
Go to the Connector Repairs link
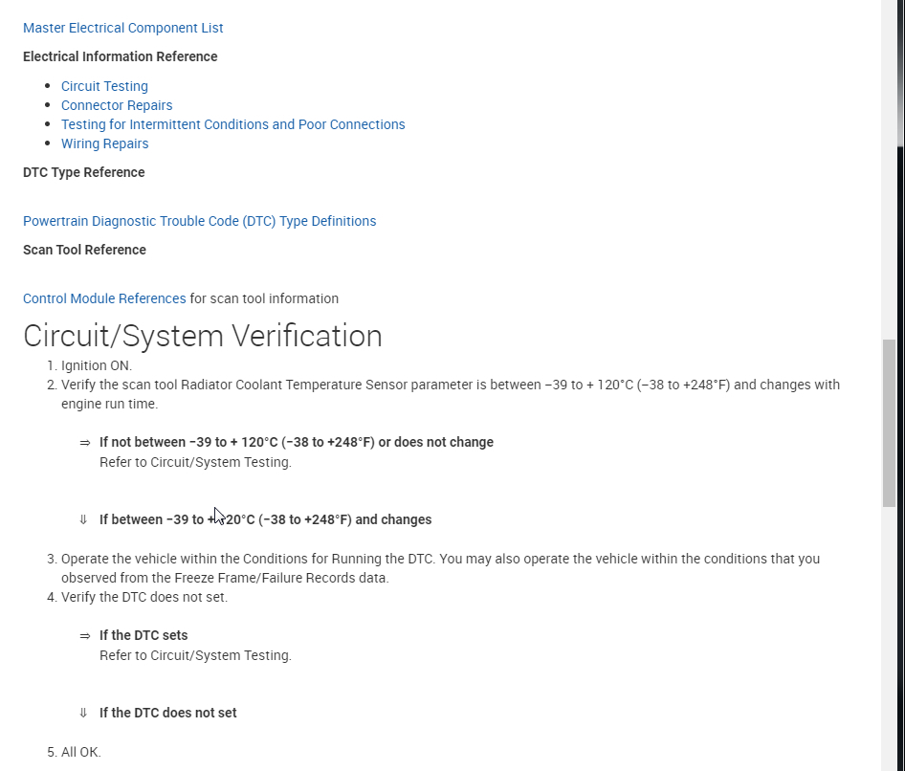[x=117, y=105]
